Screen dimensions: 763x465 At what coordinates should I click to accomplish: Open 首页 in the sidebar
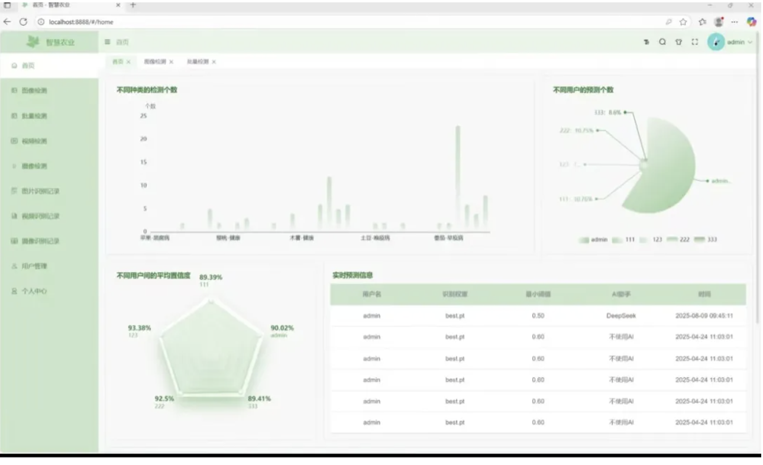pyautogui.click(x=49, y=66)
